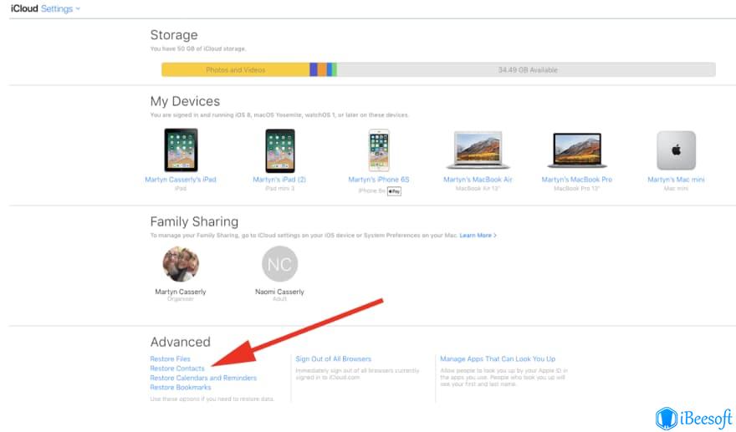
Task: Select Martyn's iPad (2) device icon
Action: tap(280, 150)
